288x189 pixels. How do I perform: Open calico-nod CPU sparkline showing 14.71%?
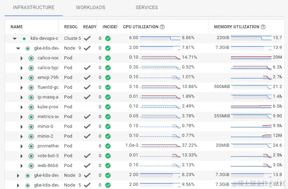[x=160, y=58]
